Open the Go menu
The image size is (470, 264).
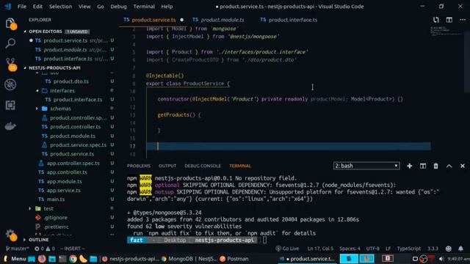point(101,7)
